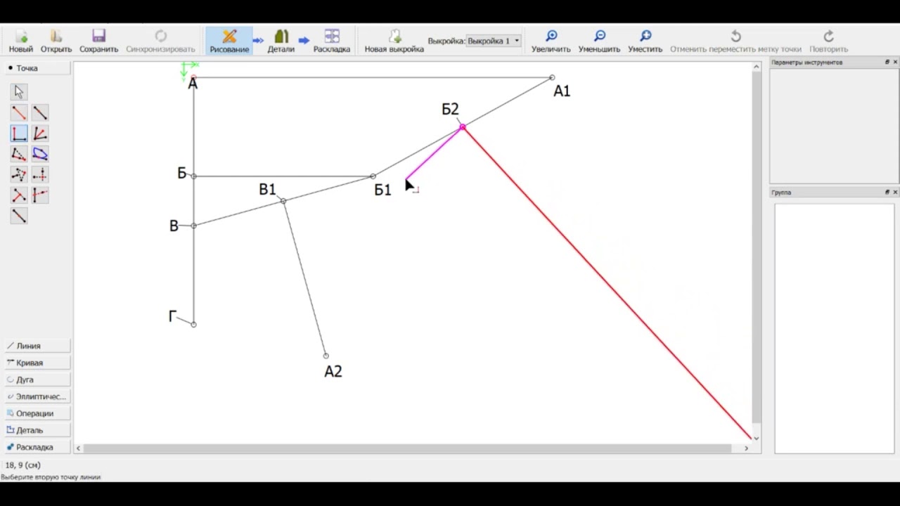900x506 pixels.
Task: Click the scroll-left arrow under the canvas
Action: [78, 448]
